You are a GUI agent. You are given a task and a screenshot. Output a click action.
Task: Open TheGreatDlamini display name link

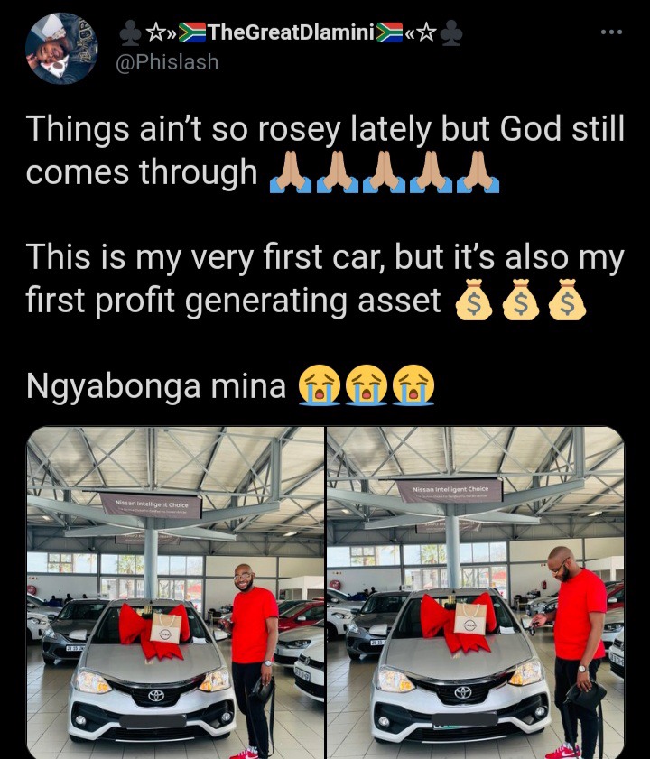coord(291,32)
